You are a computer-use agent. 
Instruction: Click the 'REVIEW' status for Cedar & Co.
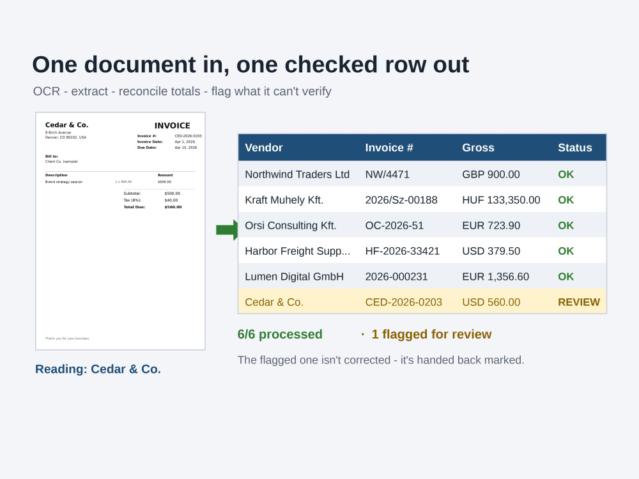pyautogui.click(x=579, y=302)
